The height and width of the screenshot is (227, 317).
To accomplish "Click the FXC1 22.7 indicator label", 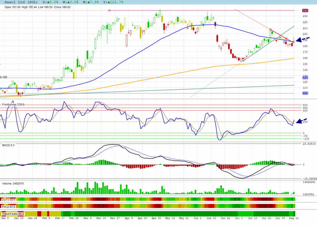I will point(8,200).
